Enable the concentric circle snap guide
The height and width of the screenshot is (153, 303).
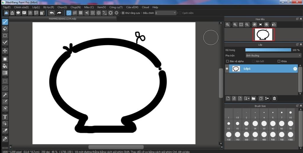99,13
